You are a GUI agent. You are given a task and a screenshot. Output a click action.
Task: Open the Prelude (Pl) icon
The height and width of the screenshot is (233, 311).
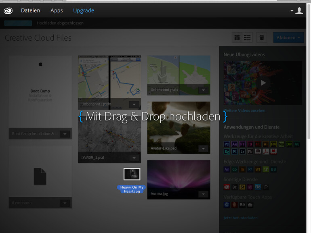(234, 152)
